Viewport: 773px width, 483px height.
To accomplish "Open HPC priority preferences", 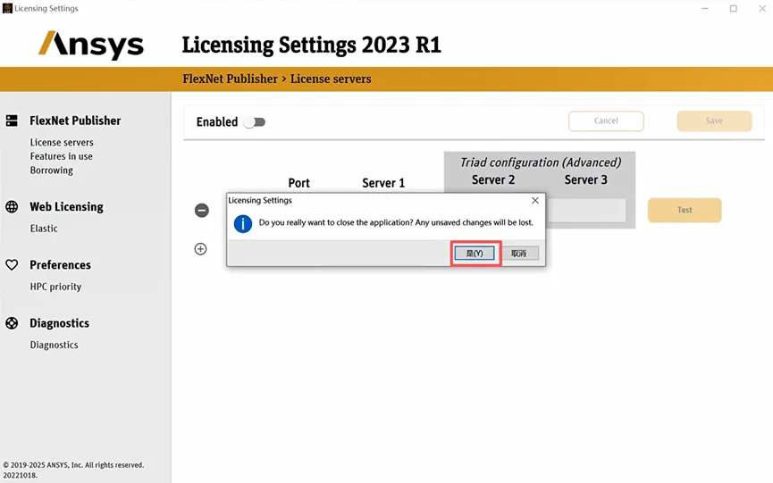I will click(55, 287).
